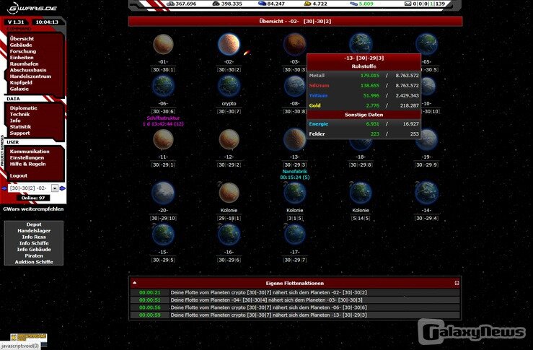Click planet -19- globe icon

(426, 139)
